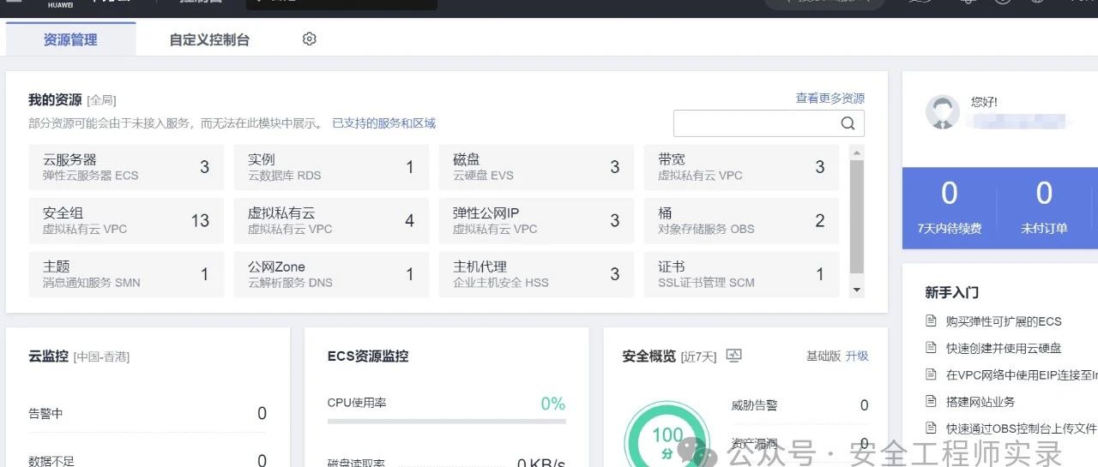Open 查看更多资源 link
This screenshot has width=1098, height=467.
click(x=830, y=99)
